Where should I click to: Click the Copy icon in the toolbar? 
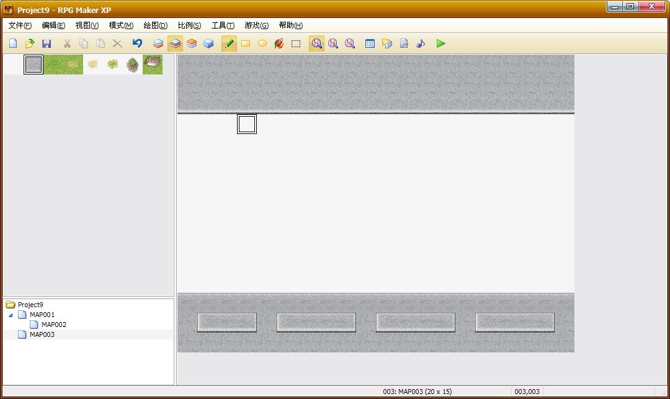coord(84,43)
